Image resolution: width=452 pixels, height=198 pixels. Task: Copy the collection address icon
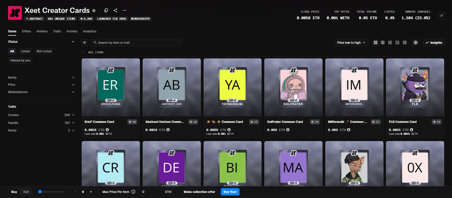[x=106, y=11]
